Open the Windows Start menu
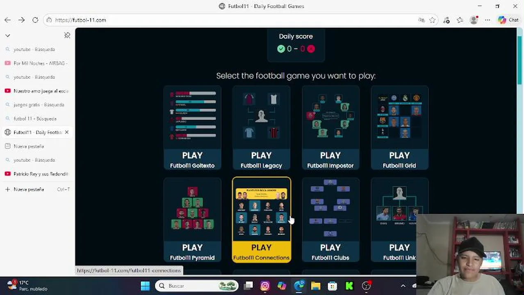 click(x=145, y=286)
